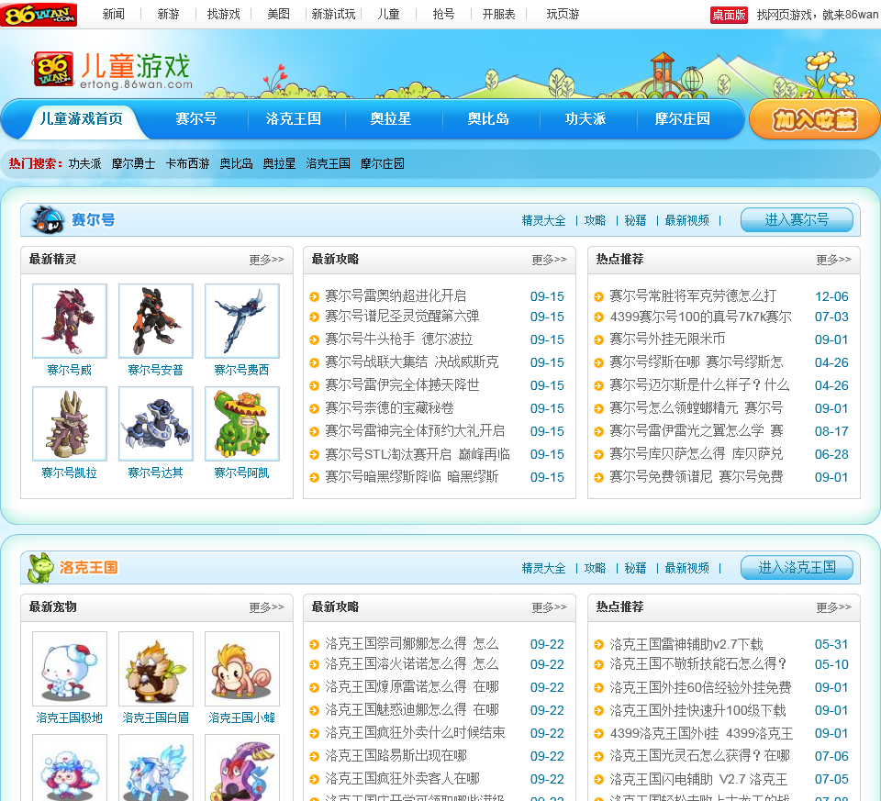Screen dimensions: 881x801
Task: Open article 洛克王国外挂快速升100级下载
Action: [697, 710]
